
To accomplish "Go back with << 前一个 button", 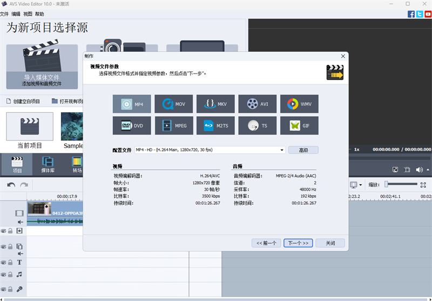I will pyautogui.click(x=266, y=243).
